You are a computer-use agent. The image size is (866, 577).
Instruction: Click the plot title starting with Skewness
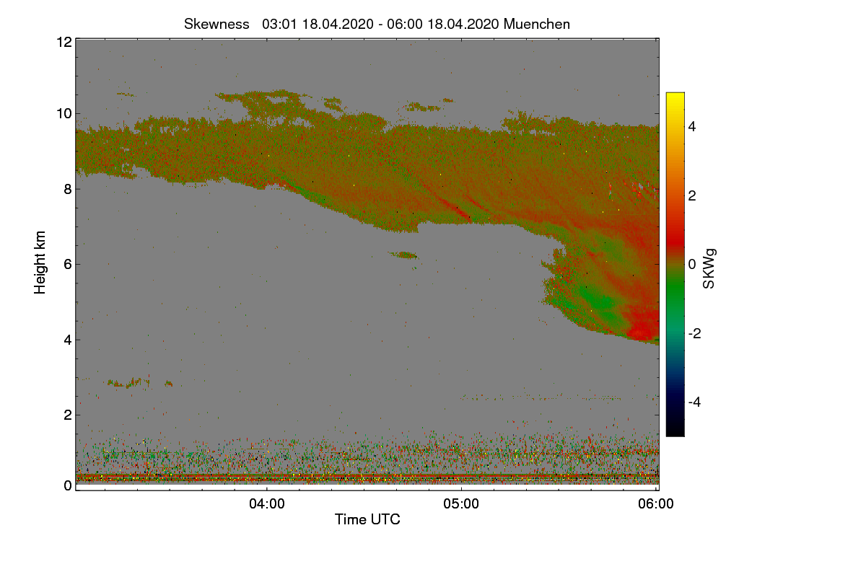pyautogui.click(x=377, y=24)
